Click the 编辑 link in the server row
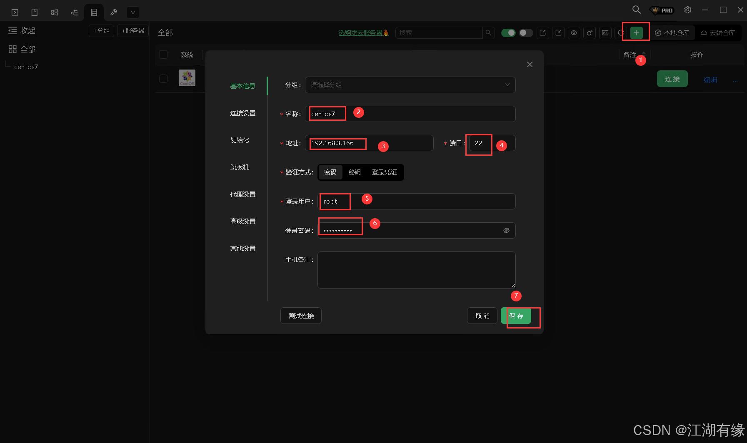 [710, 80]
